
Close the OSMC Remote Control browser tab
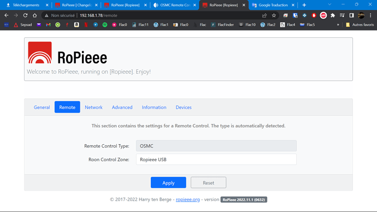point(195,5)
